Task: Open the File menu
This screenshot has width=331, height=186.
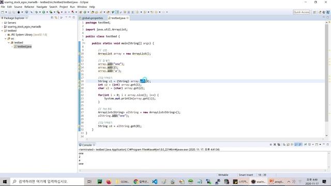Action: pos(3,7)
